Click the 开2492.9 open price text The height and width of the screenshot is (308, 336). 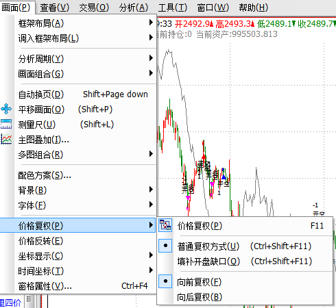(x=194, y=24)
